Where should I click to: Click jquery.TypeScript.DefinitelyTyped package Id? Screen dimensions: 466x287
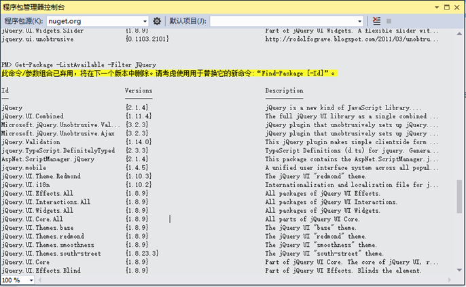58,150
